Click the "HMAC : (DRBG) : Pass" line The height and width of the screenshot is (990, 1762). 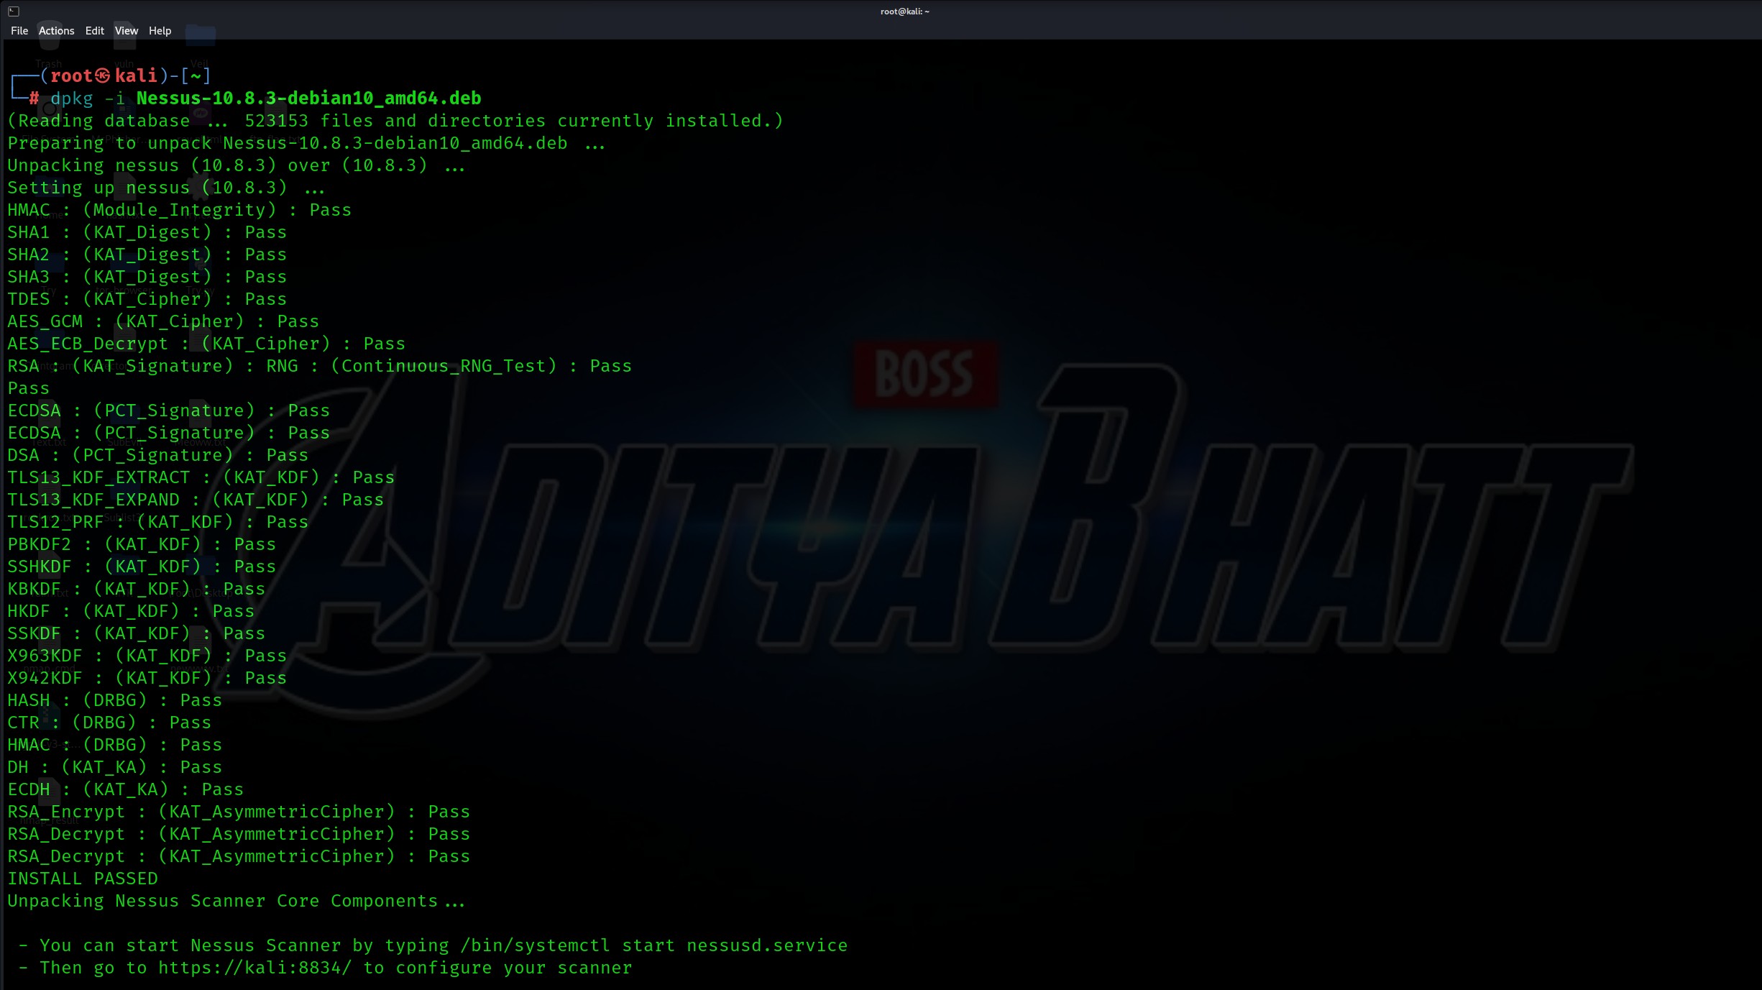(x=114, y=745)
